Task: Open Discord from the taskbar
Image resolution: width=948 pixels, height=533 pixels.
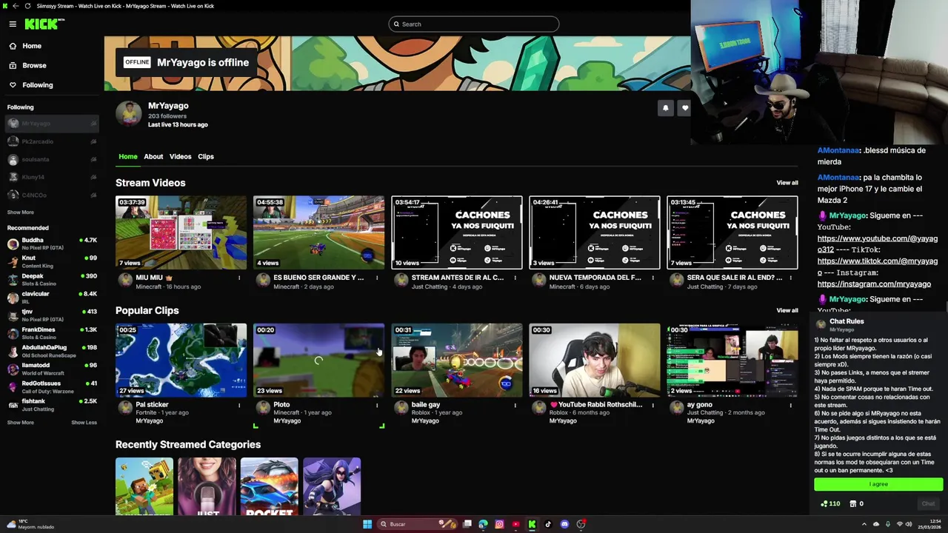Action: (564, 524)
